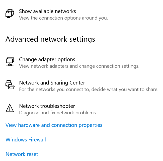Open Change adapter options
This screenshot has width=163, height=161.
pyautogui.click(x=47, y=59)
